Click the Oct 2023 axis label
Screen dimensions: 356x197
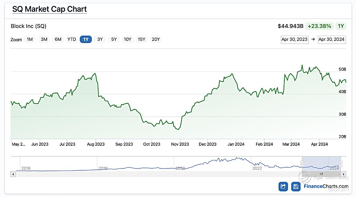click(152, 144)
